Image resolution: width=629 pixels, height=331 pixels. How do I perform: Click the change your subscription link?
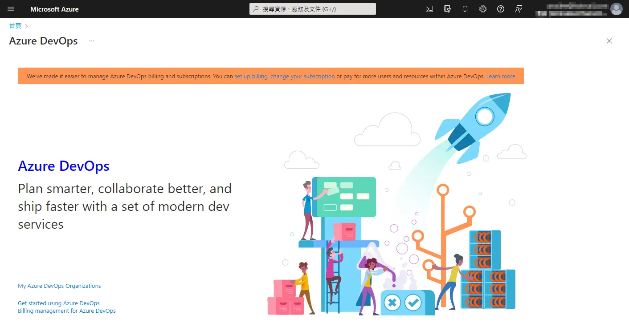303,76
